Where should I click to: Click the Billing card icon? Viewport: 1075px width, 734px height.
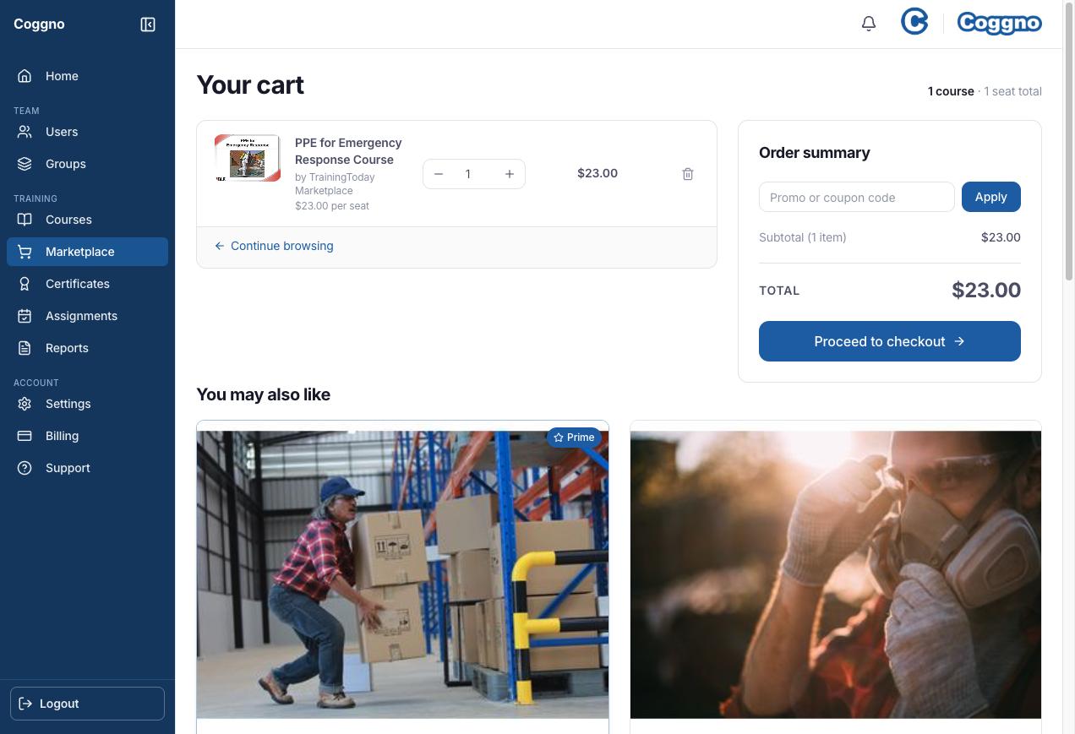(x=25, y=436)
